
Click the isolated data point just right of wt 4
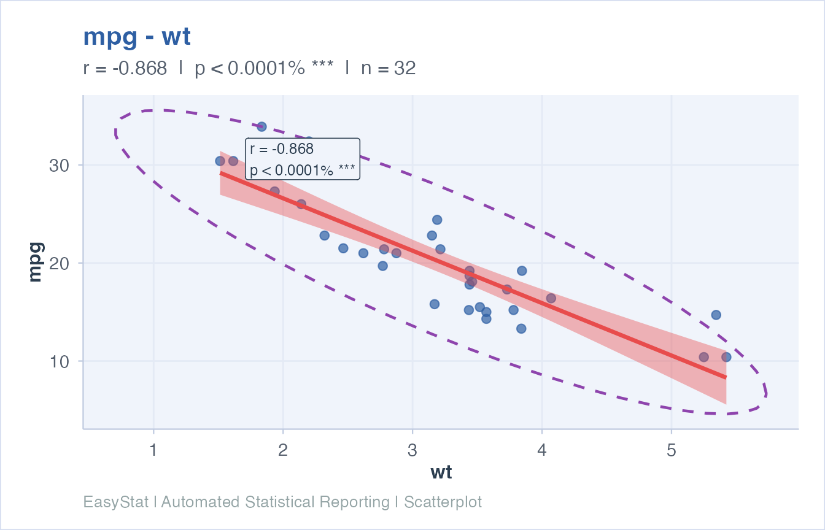551,298
